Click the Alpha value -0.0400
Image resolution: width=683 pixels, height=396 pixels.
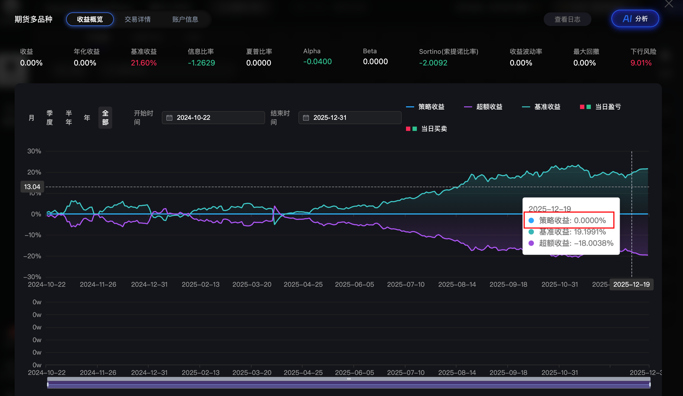click(317, 62)
